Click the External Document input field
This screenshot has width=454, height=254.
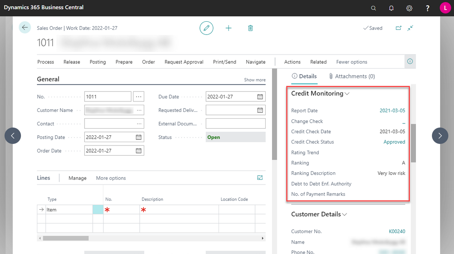click(235, 124)
